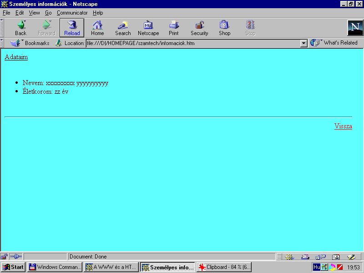Screen dimensions: 364x273
Task: Open Navigator from the component bar
Action: (289, 257)
